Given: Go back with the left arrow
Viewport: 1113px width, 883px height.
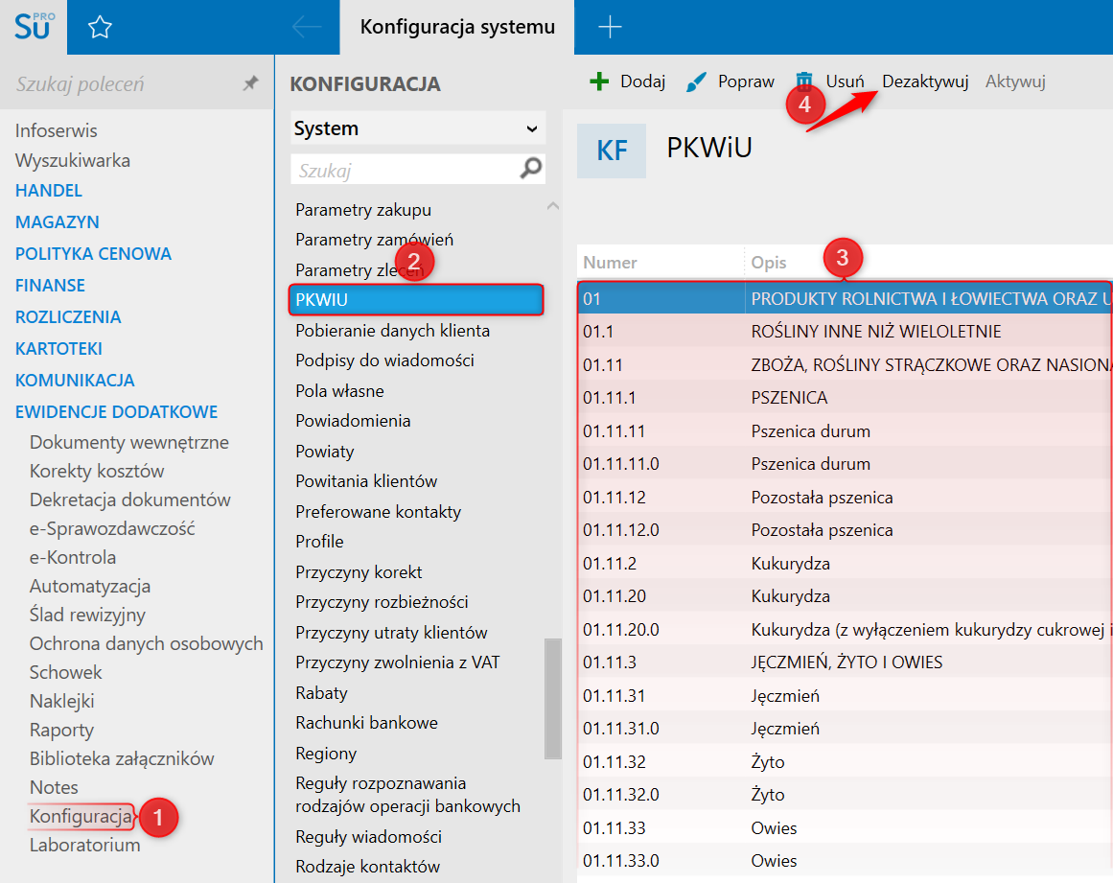Looking at the screenshot, I should [x=307, y=28].
